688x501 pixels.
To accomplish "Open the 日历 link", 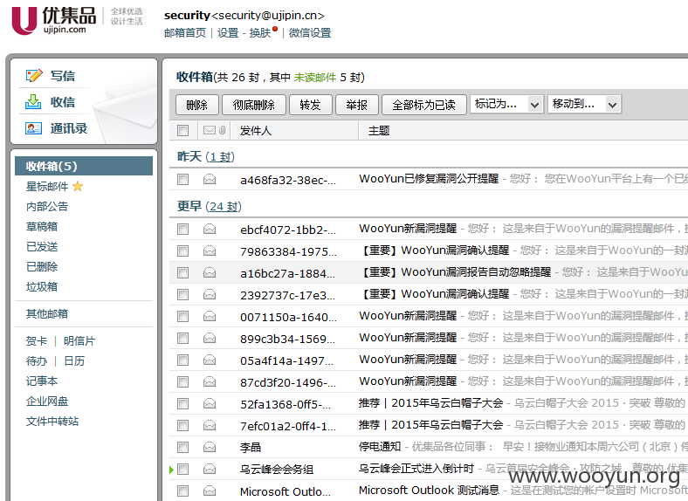I will click(x=74, y=360).
